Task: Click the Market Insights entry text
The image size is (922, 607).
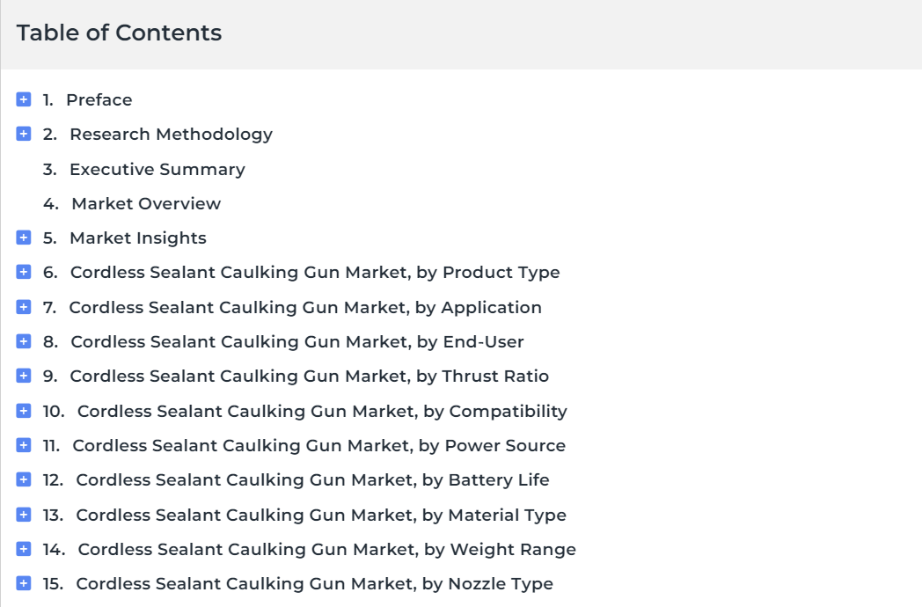Action: click(x=137, y=238)
